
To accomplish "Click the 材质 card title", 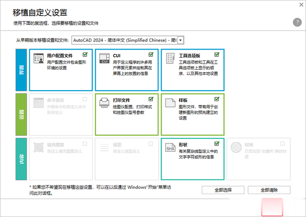I will pos(249,145).
